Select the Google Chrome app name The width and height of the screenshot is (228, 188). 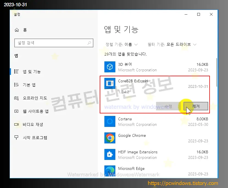coord(132,135)
